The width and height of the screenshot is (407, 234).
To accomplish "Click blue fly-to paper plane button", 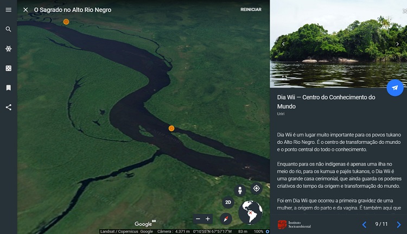I will click(395, 88).
